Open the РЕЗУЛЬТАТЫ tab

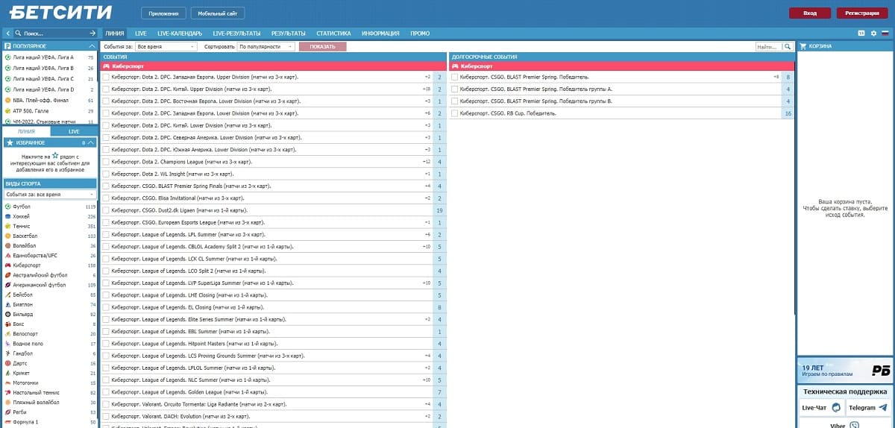[289, 34]
